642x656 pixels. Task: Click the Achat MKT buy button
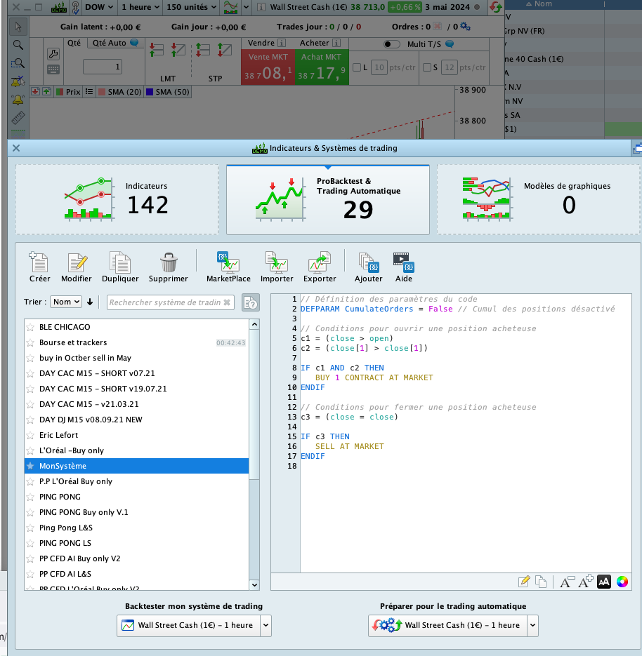pos(320,68)
